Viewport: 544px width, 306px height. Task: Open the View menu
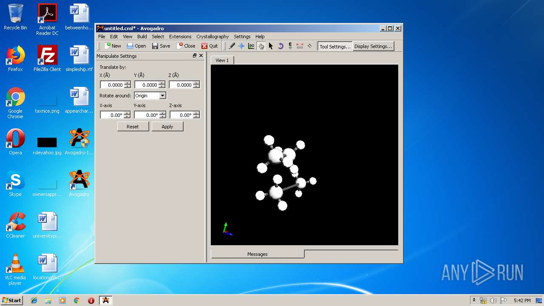127,37
